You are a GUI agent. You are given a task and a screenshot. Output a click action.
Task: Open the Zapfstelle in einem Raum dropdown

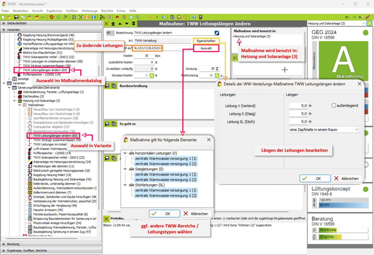click(x=324, y=130)
